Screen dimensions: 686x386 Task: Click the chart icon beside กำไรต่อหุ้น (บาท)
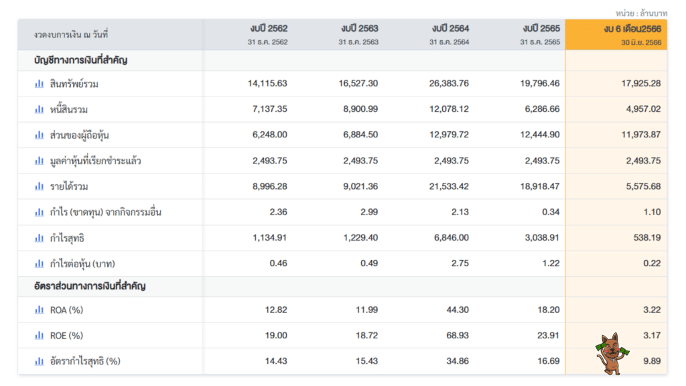pos(38,263)
